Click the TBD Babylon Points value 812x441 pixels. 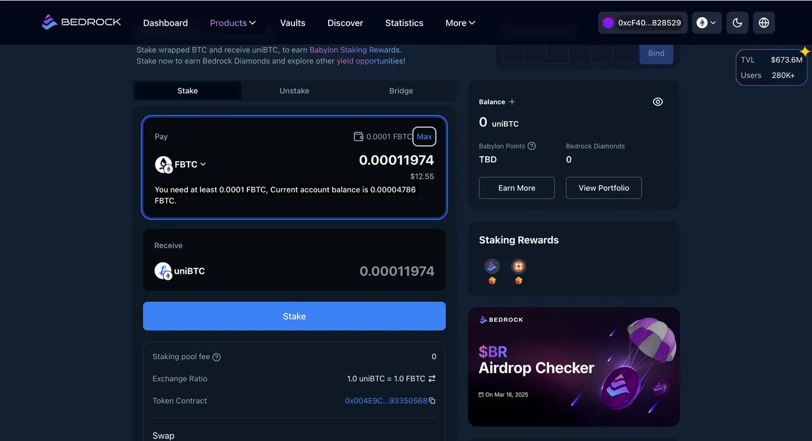(x=488, y=159)
